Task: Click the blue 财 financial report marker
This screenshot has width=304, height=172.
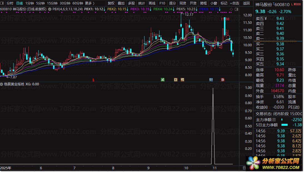Action: 211,80
